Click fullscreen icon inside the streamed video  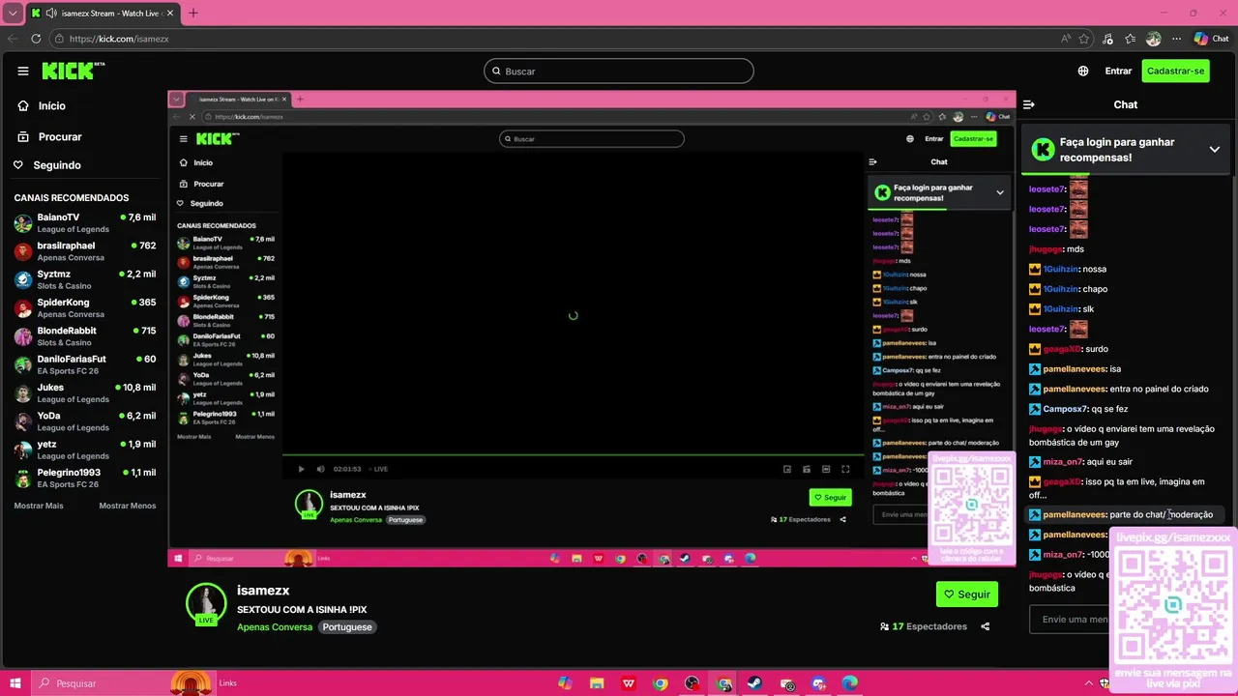(845, 469)
